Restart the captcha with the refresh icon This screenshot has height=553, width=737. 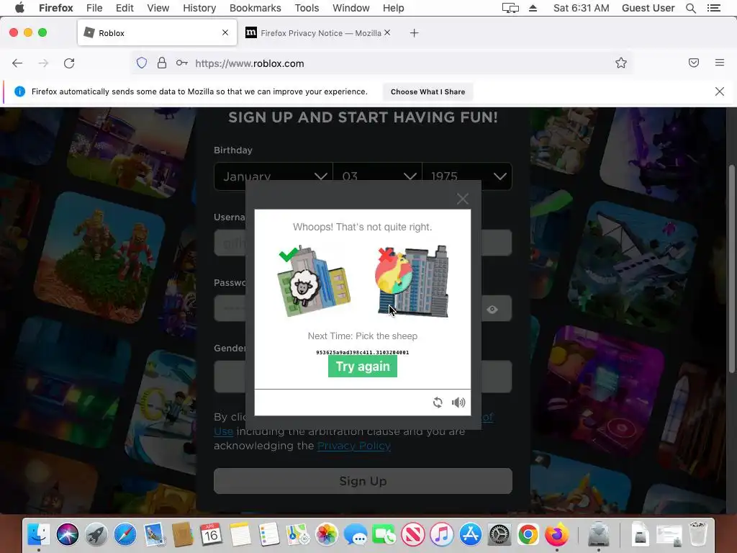438,403
